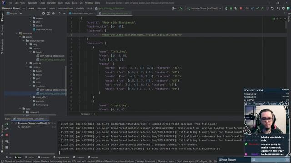Click Git push arrow icon

[x=262, y=8]
